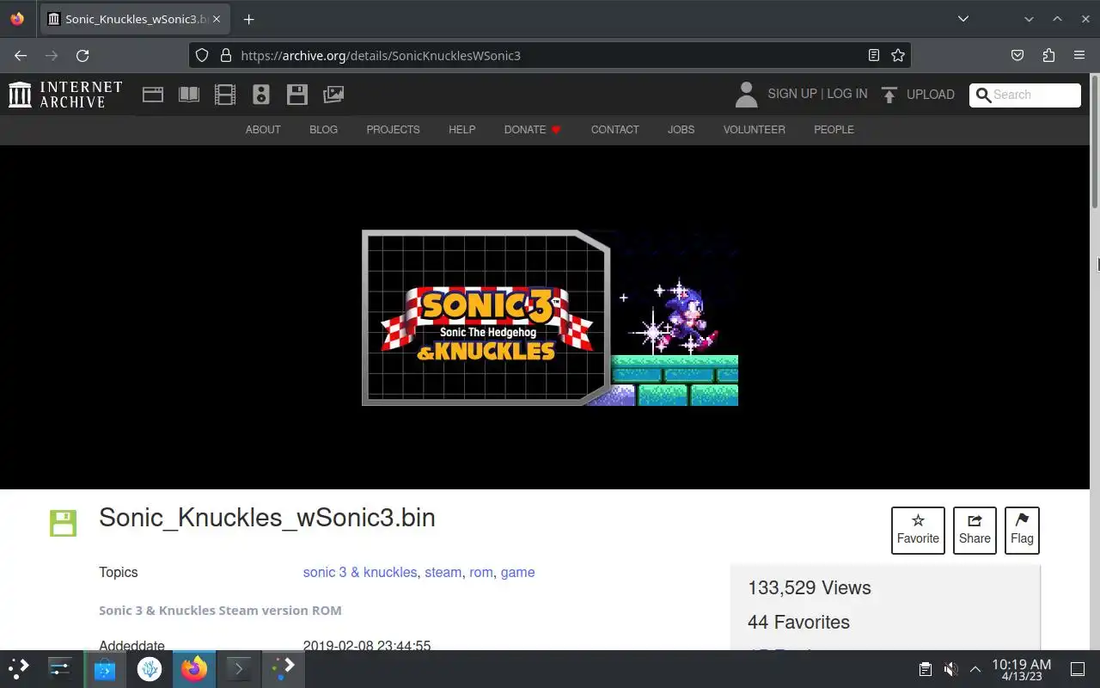The image size is (1100, 688).
Task: Open the 'sonic 3 & knuckles' topic link
Action: coord(360,573)
